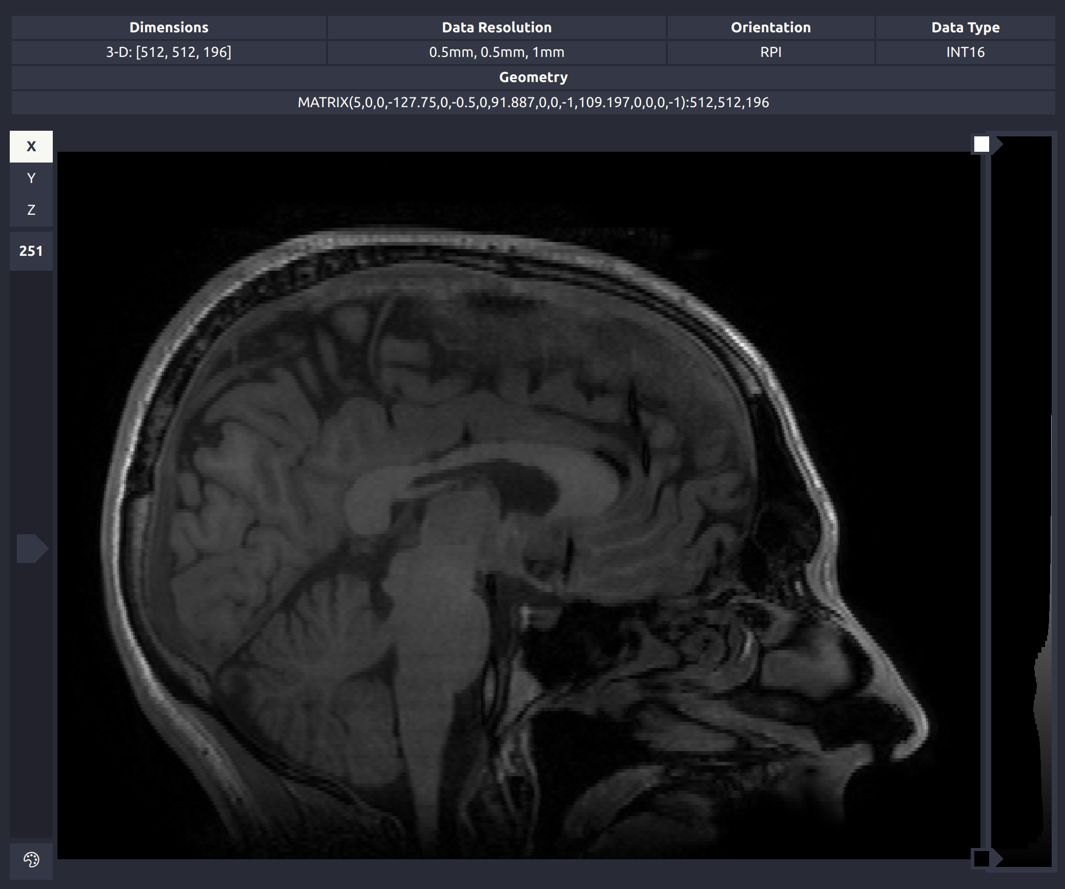The image size is (1065, 889).
Task: Open the color palette icon
Action: pos(31,859)
